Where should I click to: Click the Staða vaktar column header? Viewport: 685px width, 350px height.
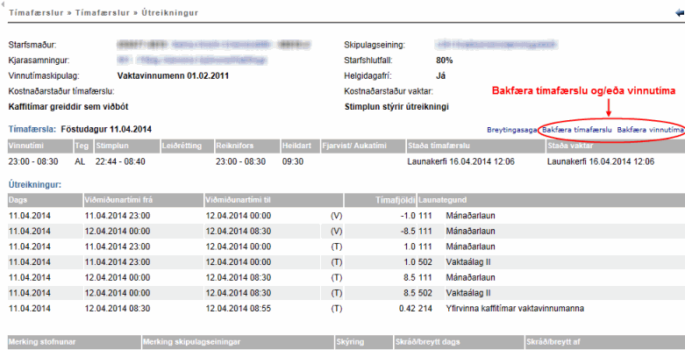click(616, 146)
